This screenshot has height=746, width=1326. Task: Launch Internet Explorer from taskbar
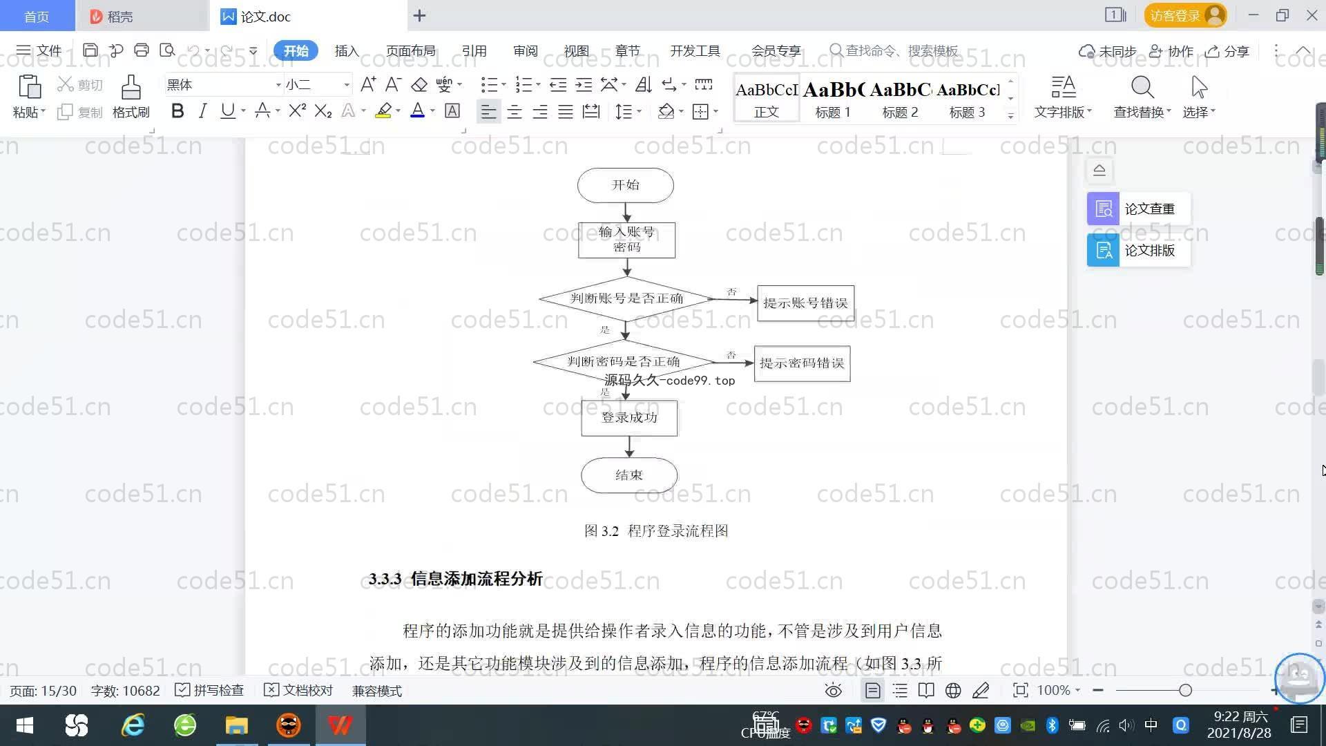133,725
